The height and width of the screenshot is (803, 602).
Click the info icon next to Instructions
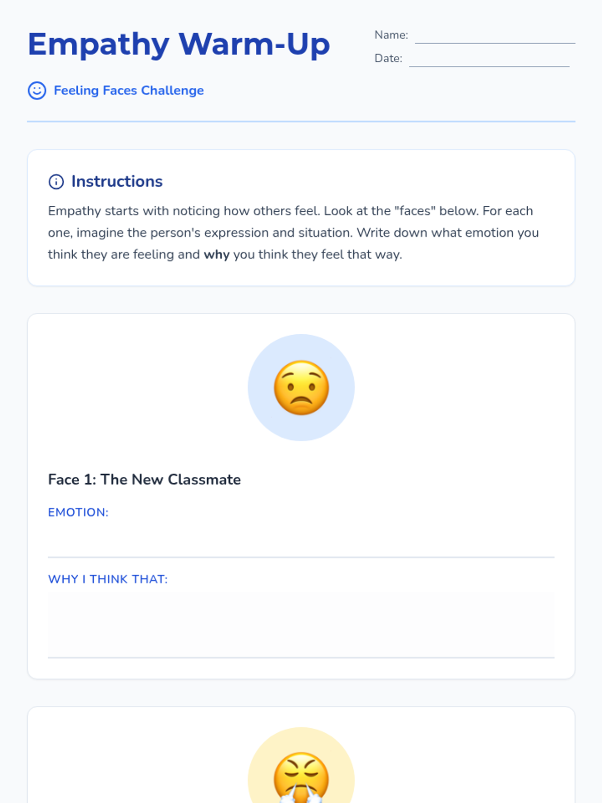pyautogui.click(x=56, y=182)
